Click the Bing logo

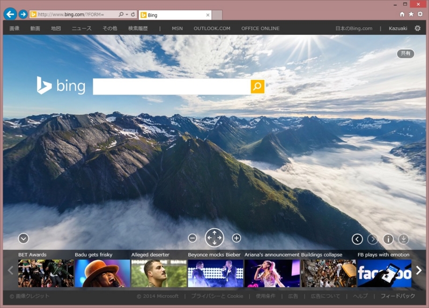click(61, 86)
